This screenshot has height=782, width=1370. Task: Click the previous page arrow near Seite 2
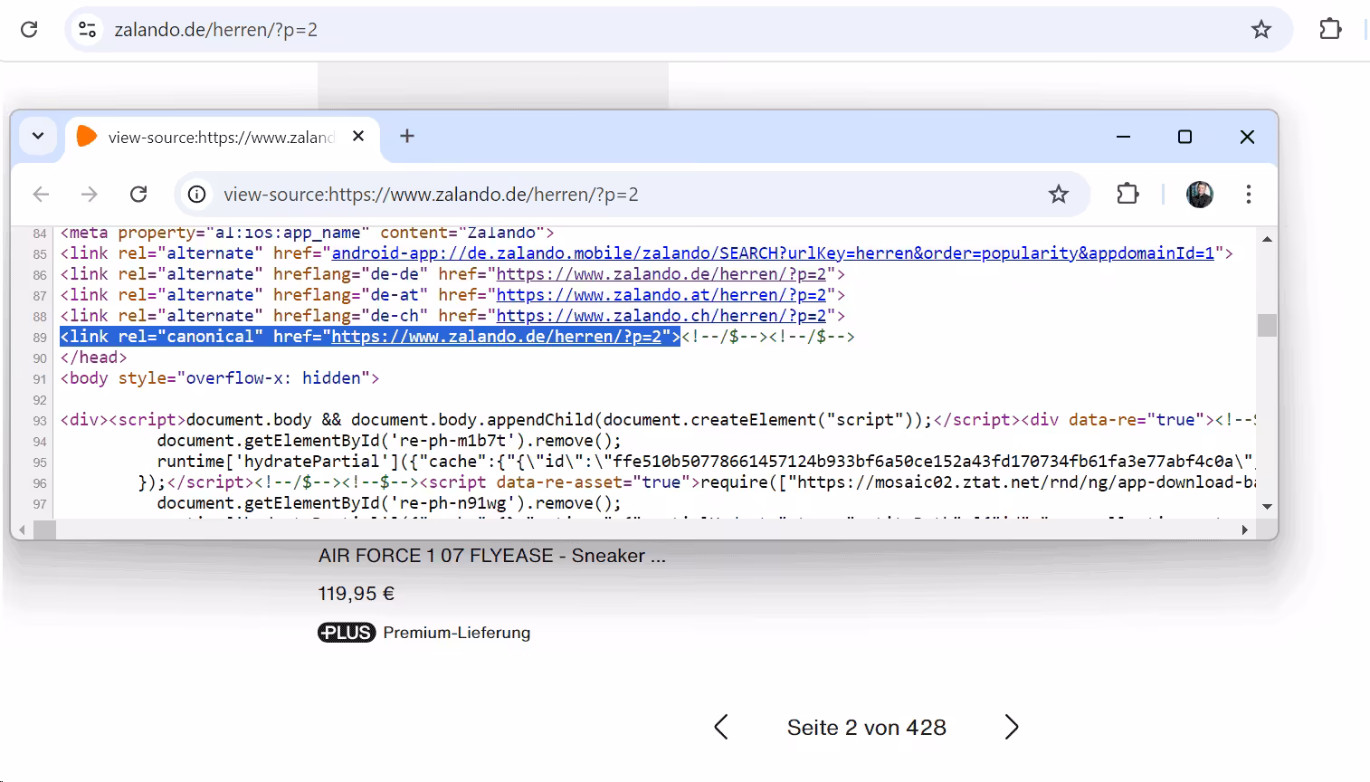pyautogui.click(x=720, y=727)
